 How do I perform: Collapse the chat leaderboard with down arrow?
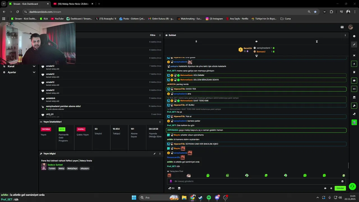pyautogui.click(x=256, y=56)
